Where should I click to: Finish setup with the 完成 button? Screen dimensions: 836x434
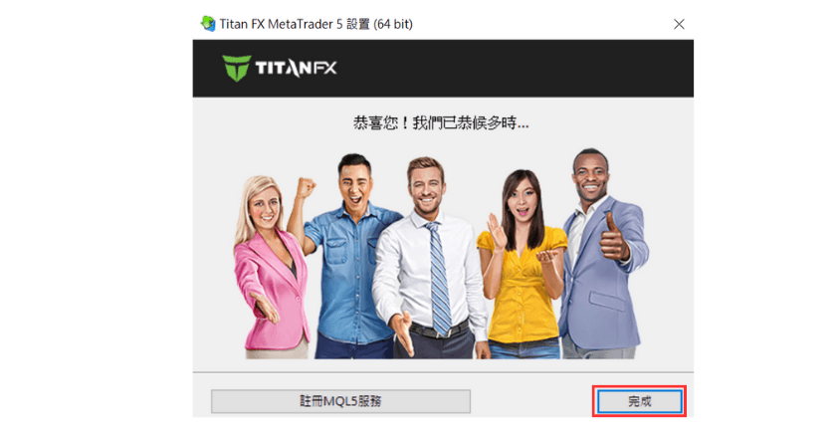(x=639, y=401)
